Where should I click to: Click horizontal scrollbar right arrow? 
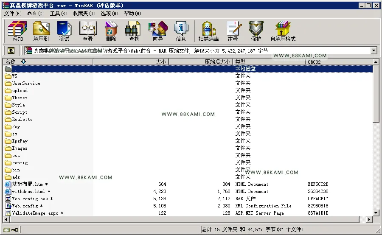(x=369, y=220)
